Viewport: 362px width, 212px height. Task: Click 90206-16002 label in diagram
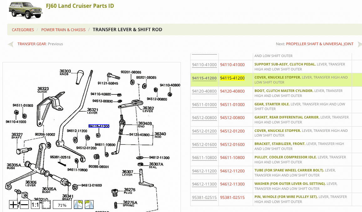point(45,134)
